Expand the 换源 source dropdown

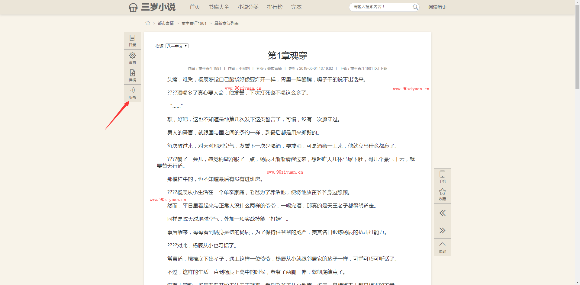(x=177, y=46)
